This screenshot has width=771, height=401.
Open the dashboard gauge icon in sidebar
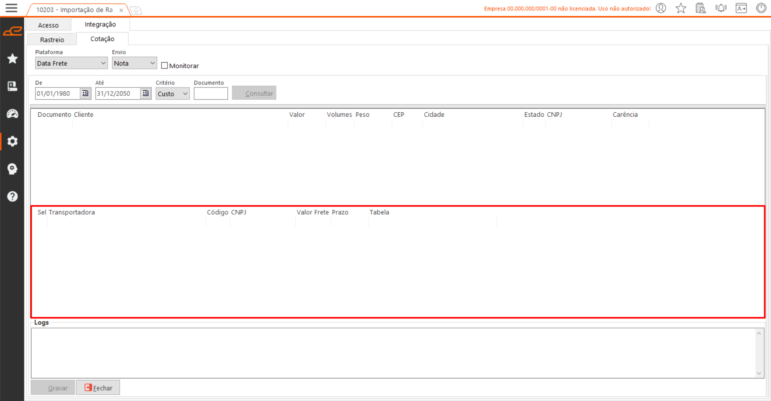[12, 114]
